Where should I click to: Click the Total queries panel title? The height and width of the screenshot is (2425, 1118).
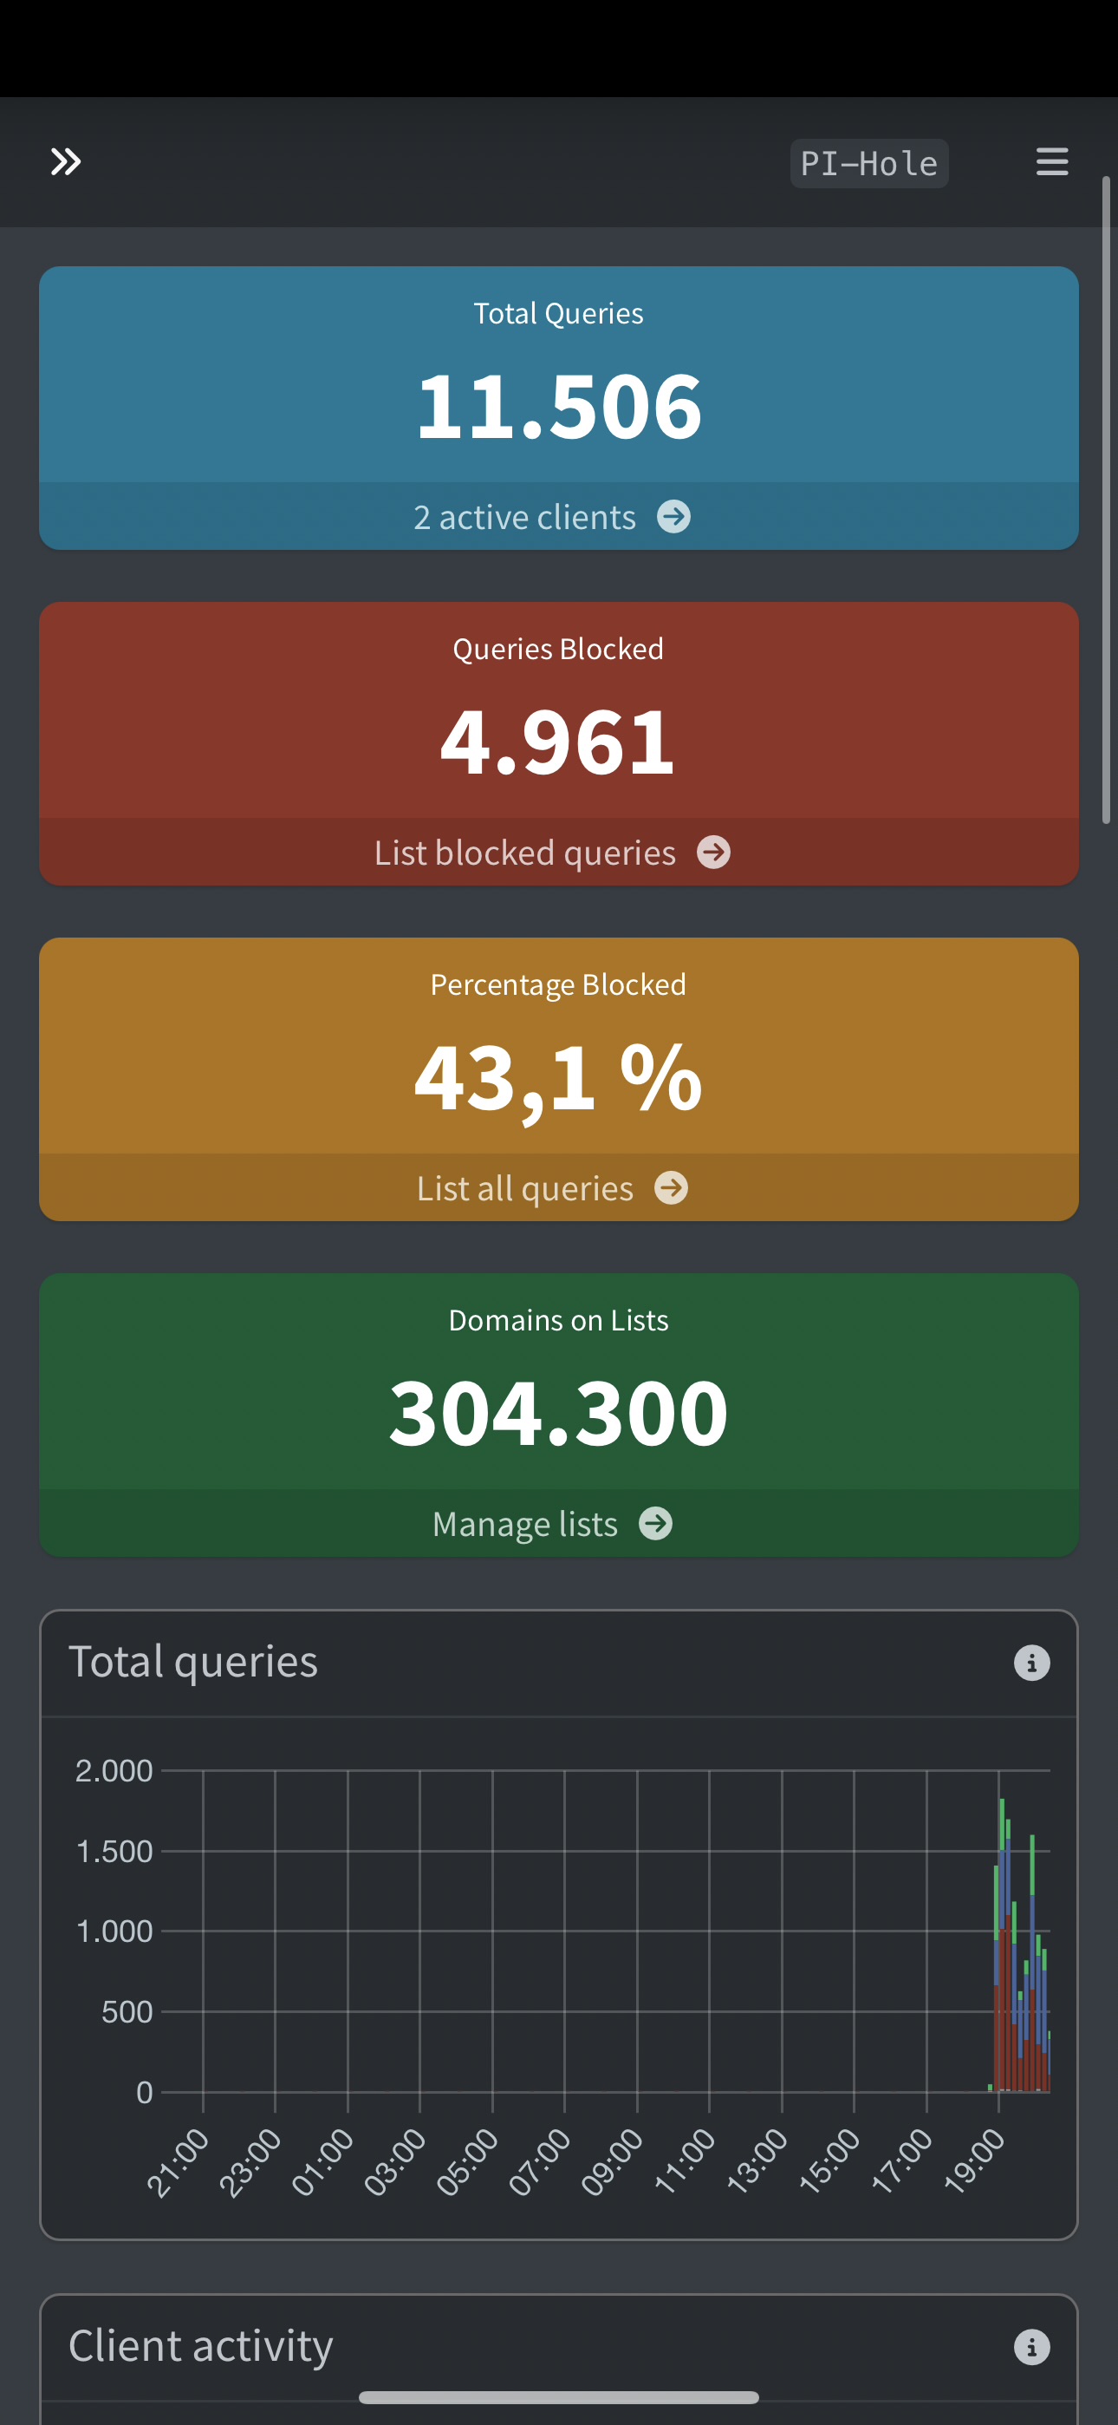coord(193,1662)
